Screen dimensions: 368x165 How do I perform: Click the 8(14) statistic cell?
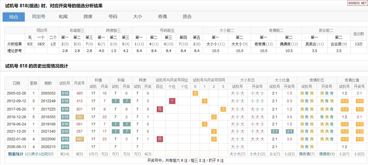coord(65,154)
